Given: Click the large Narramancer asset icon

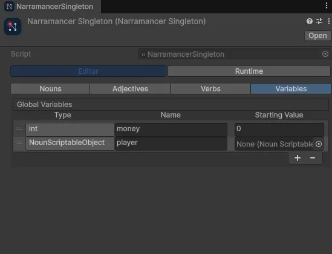Looking at the screenshot, I should tap(13, 27).
